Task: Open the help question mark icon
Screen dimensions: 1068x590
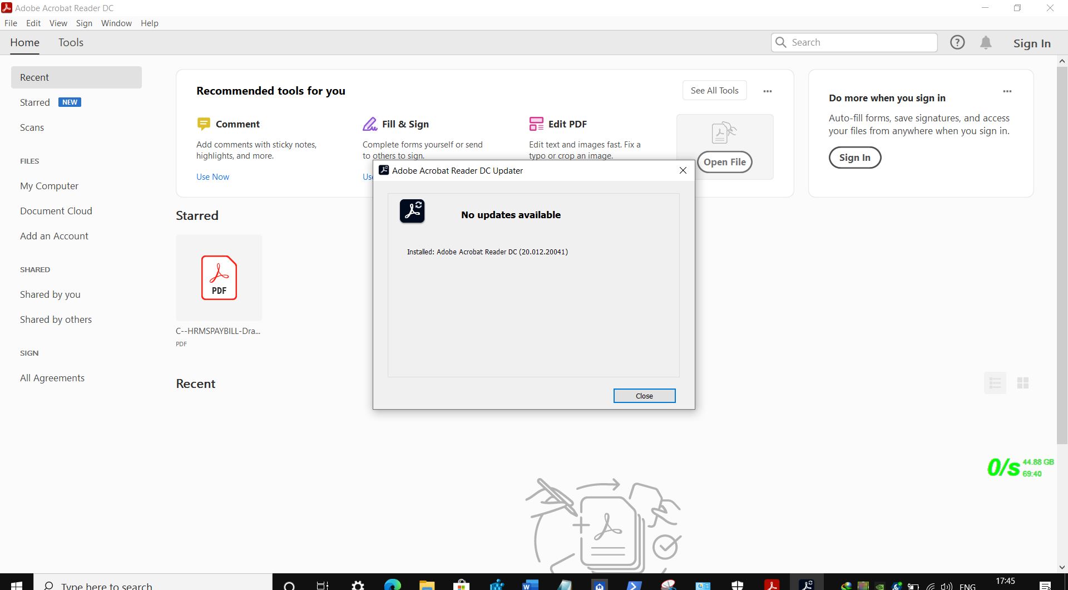Action: (957, 42)
